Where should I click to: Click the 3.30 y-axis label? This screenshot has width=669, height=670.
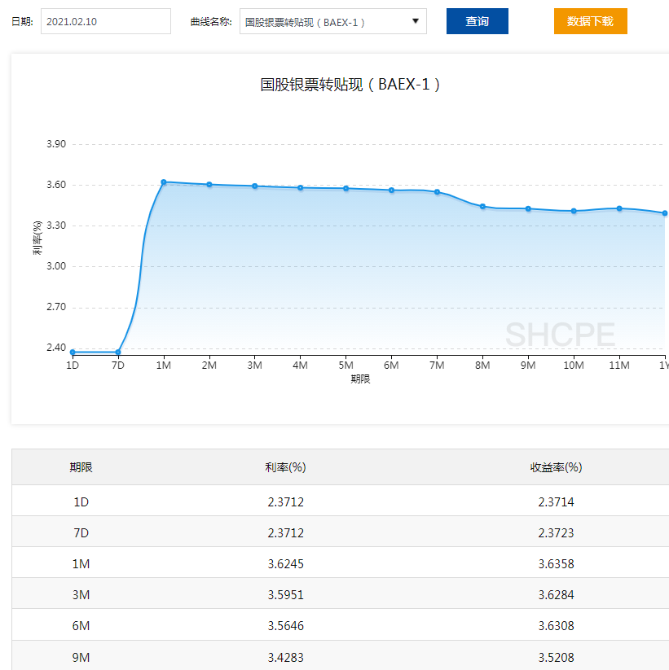[56, 226]
